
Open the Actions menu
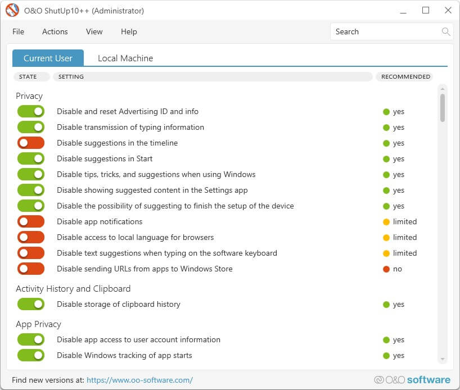point(55,31)
